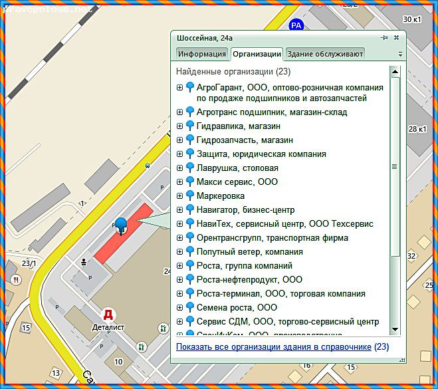This screenshot has height=389, width=438.
Task: Click the pin icon beside Навигатор, бизнес-центр
Action: click(189, 209)
